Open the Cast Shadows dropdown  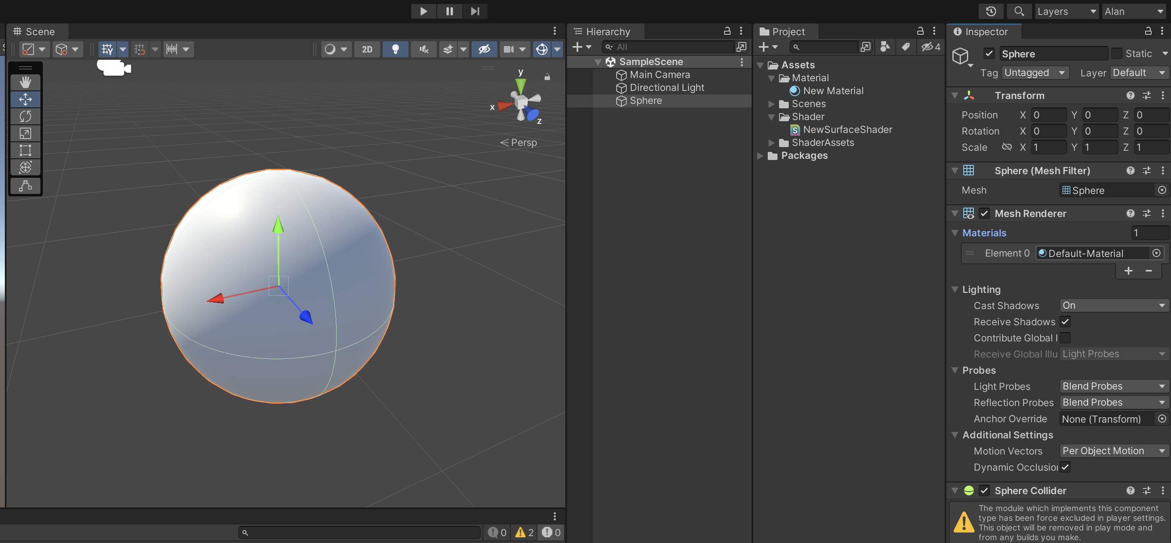coord(1113,305)
